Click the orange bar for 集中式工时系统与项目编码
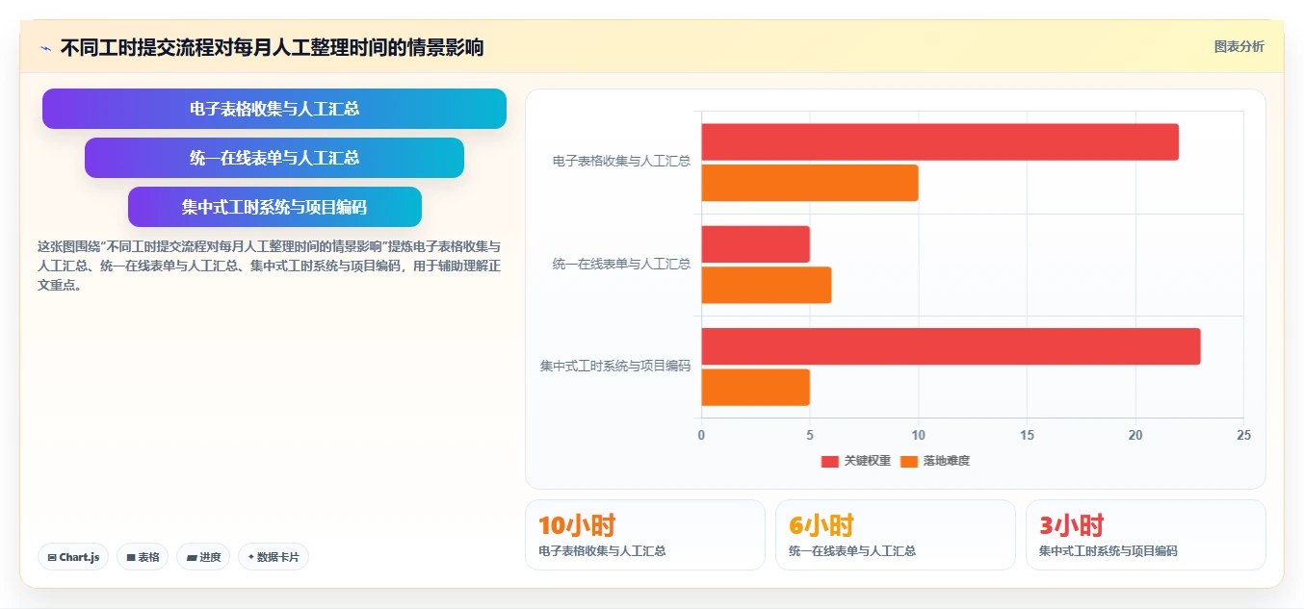Image resolution: width=1304 pixels, height=609 pixels. (755, 387)
